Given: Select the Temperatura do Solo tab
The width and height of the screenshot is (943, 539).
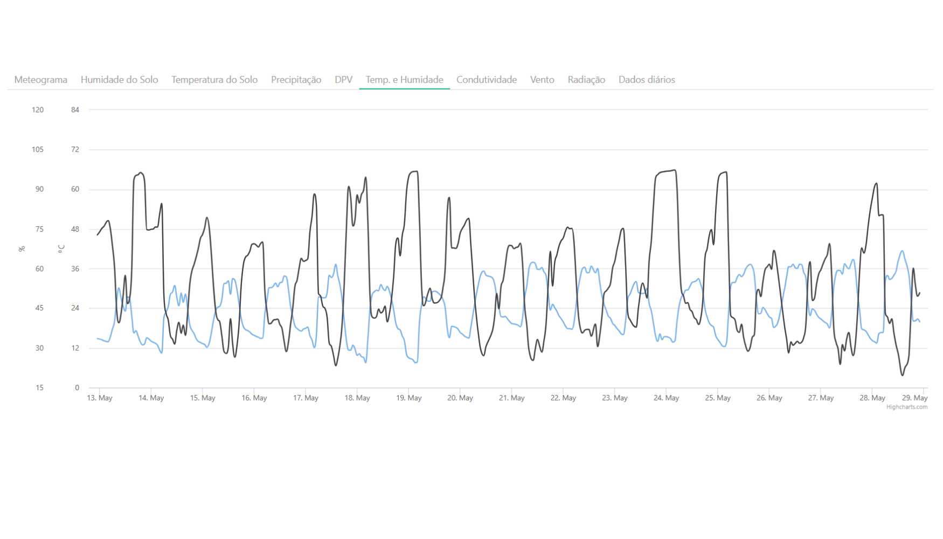Looking at the screenshot, I should tap(214, 80).
